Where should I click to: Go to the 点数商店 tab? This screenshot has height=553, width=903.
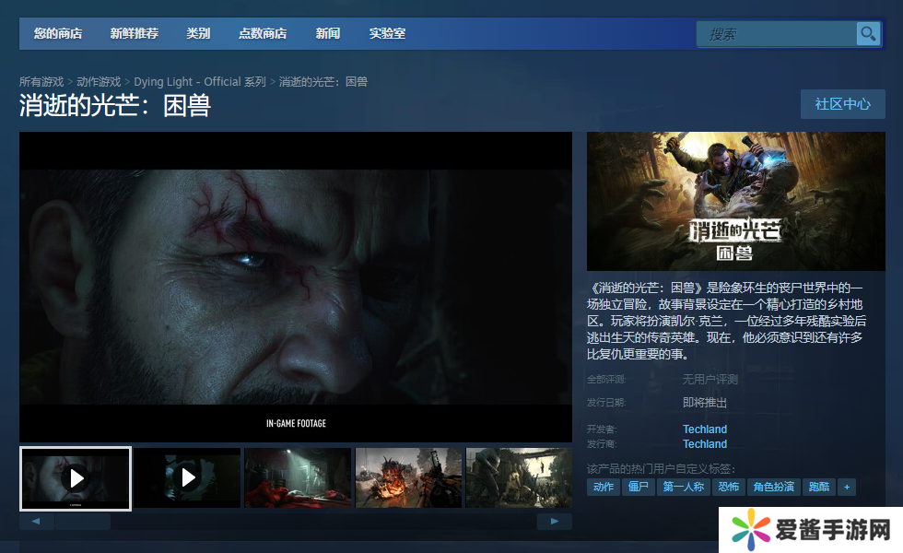[x=263, y=34]
